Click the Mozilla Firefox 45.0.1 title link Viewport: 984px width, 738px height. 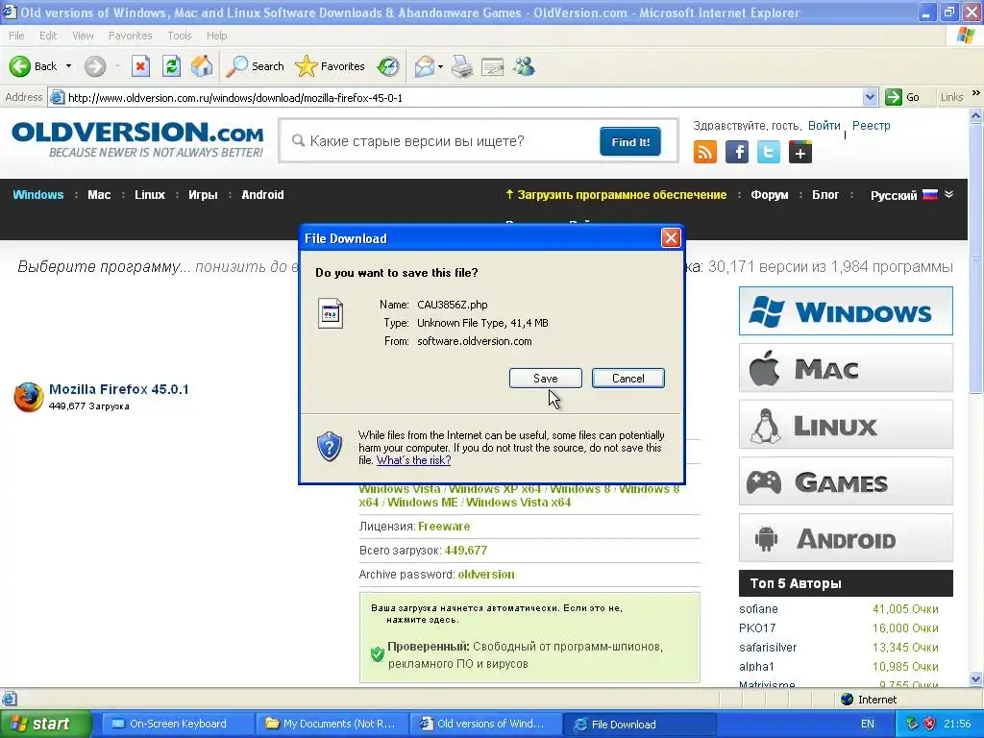(x=118, y=389)
